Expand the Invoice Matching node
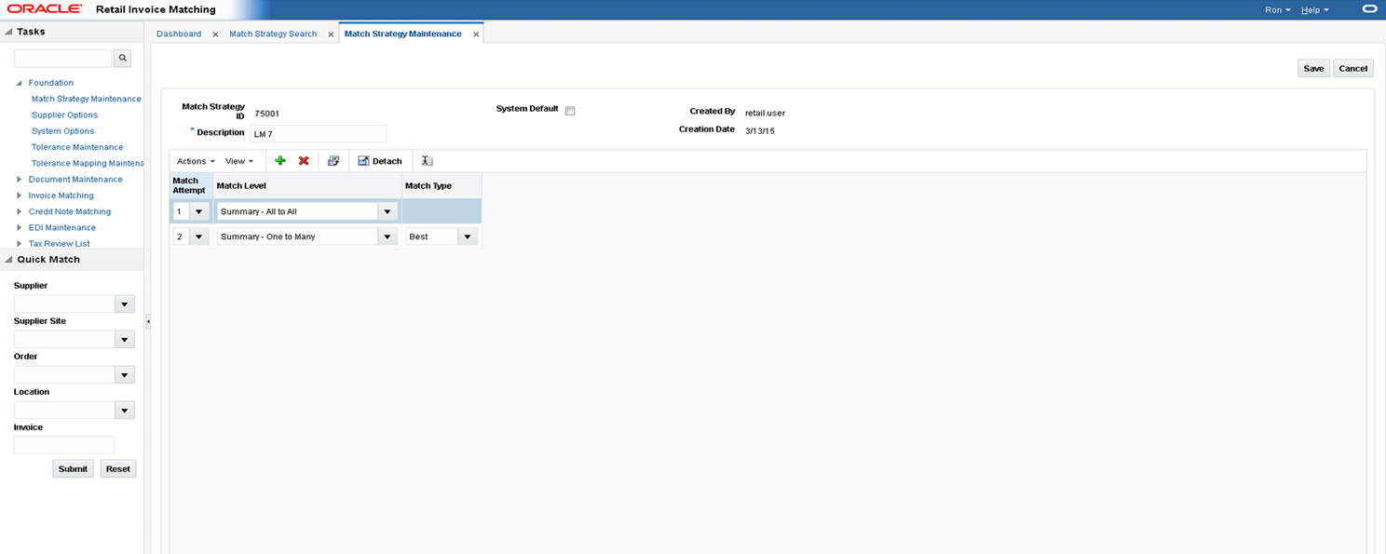The height and width of the screenshot is (554, 1386). (x=20, y=196)
